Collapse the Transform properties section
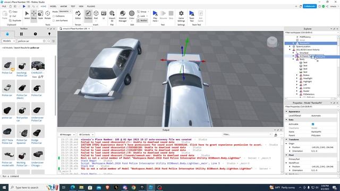This screenshot has height=191, width=340. tap(286, 140)
